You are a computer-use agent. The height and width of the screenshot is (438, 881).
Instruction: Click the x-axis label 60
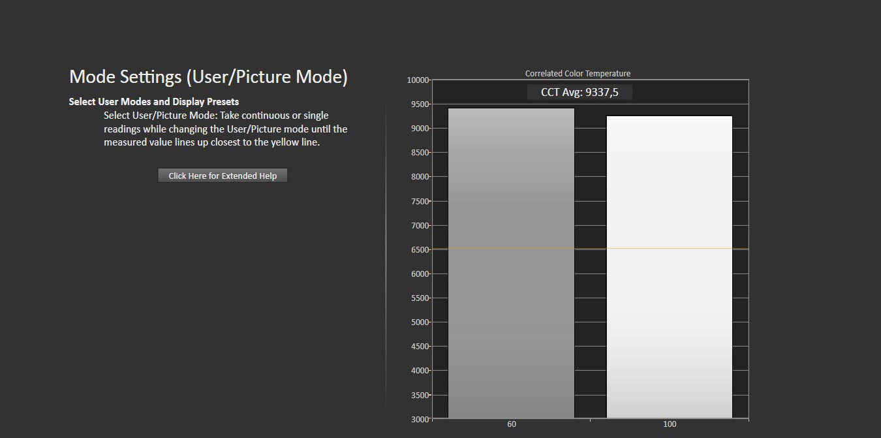click(511, 424)
